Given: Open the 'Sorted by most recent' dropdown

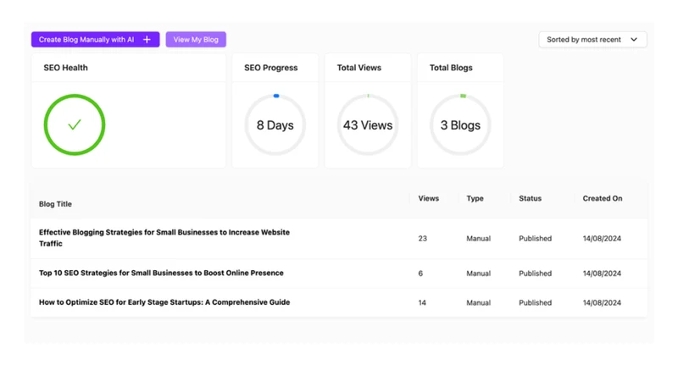Looking at the screenshot, I should (592, 39).
